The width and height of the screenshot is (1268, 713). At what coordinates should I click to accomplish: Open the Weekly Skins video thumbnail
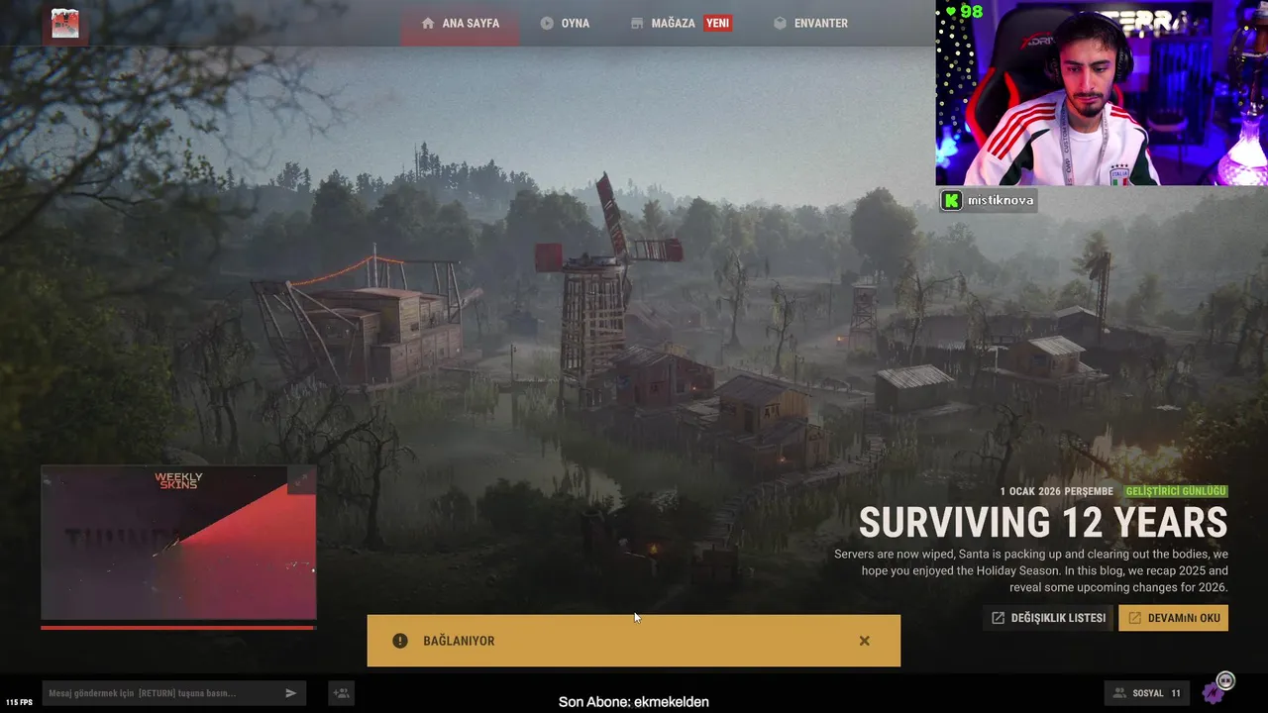tap(178, 543)
